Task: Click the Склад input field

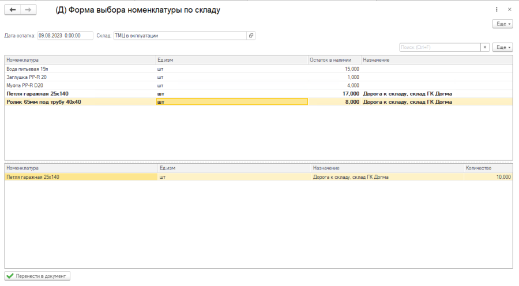Action: click(180, 36)
